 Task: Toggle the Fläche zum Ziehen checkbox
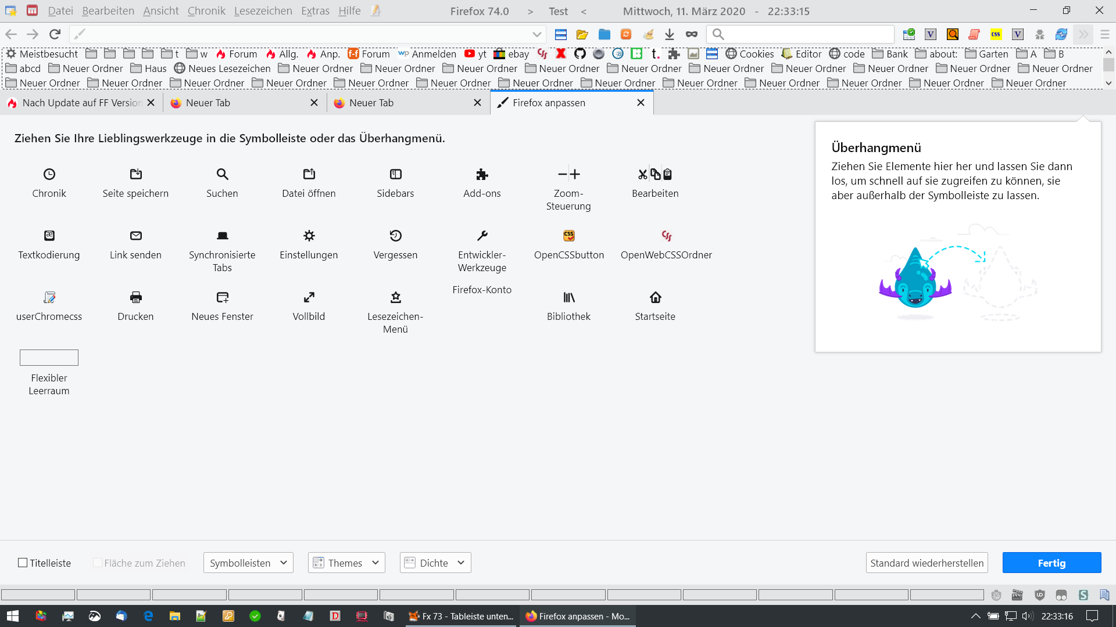tap(98, 563)
